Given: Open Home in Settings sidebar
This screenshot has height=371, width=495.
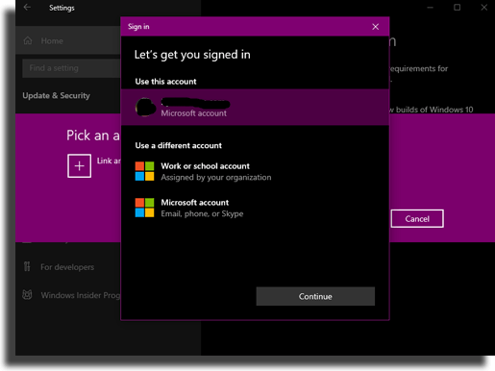Looking at the screenshot, I should click(68, 41).
